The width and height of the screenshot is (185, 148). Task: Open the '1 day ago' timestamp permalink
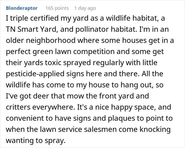pyautogui.click(x=85, y=8)
